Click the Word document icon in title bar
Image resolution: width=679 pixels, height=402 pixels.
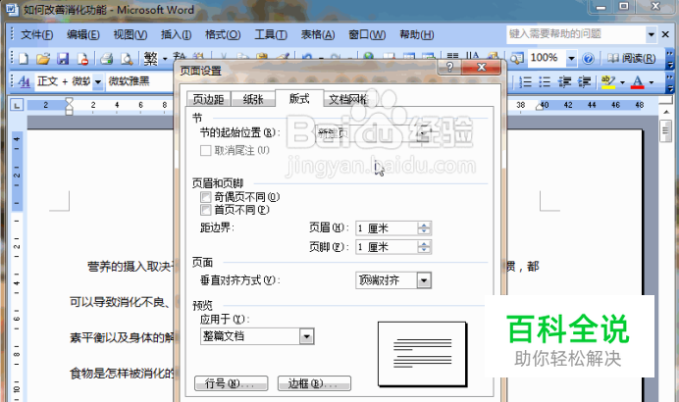(12, 10)
